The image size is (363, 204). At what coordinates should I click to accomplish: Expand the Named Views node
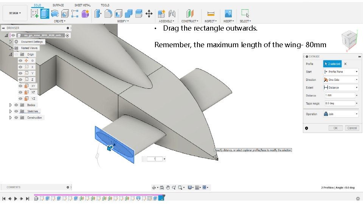11,48
